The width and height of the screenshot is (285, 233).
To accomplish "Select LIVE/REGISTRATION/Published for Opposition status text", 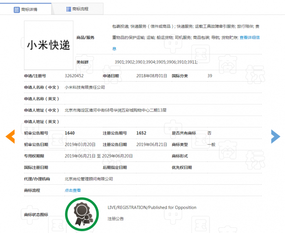I will 152,208.
